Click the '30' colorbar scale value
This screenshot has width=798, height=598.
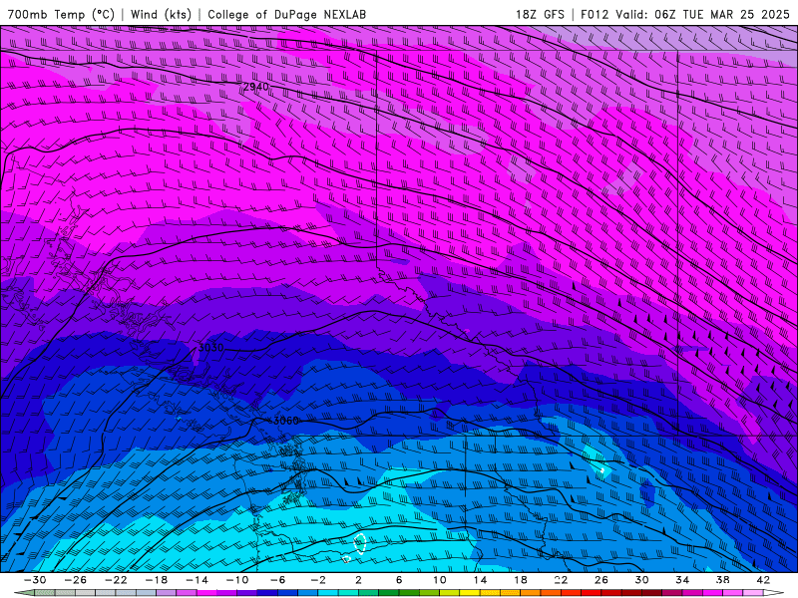(641, 580)
